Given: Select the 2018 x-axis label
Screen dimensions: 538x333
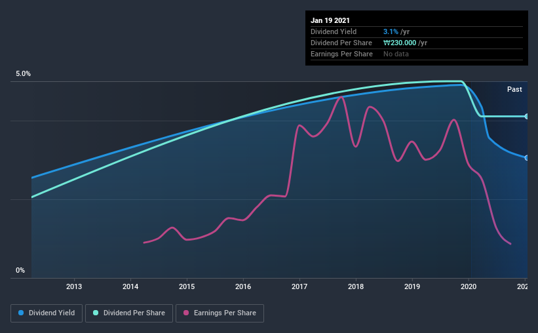Looking at the screenshot, I should pyautogui.click(x=356, y=286).
